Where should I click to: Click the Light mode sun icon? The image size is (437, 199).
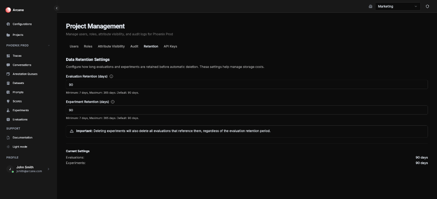click(8, 147)
